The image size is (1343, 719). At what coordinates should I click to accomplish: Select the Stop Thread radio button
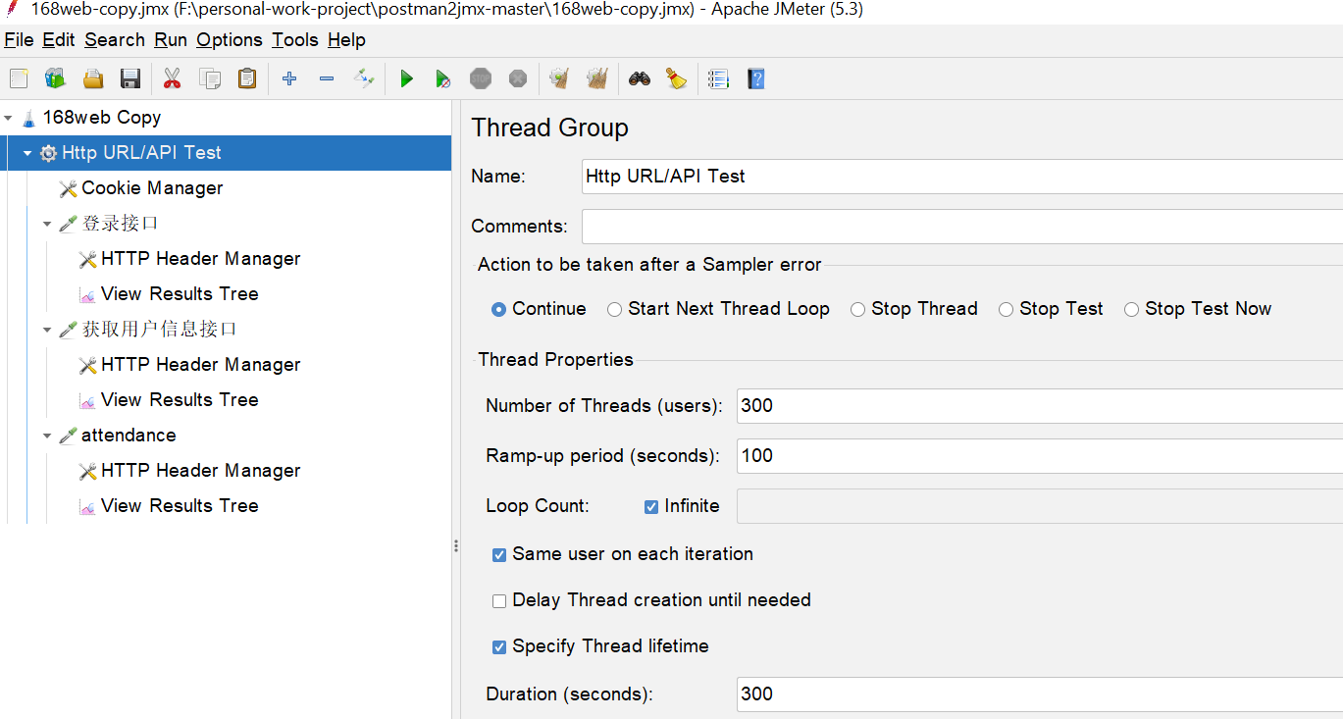tap(858, 309)
